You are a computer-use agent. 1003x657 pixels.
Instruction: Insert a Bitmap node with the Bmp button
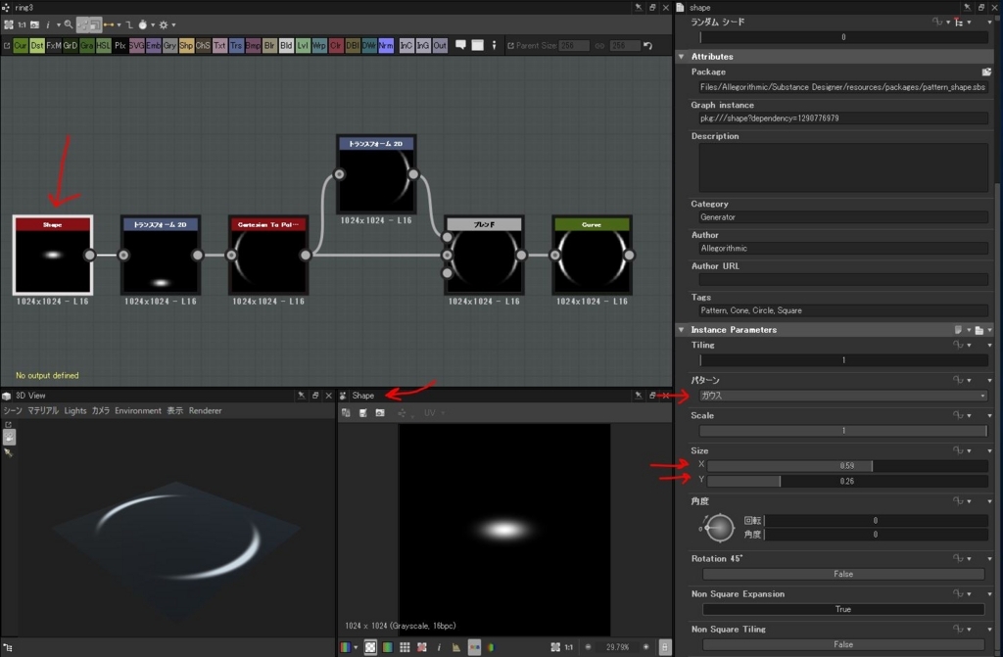253,45
